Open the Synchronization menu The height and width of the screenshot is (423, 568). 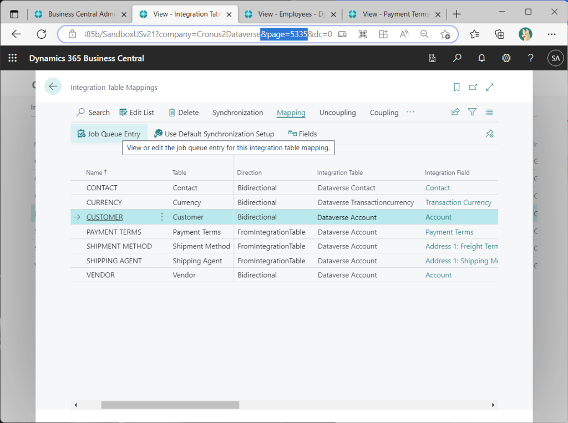pos(237,113)
